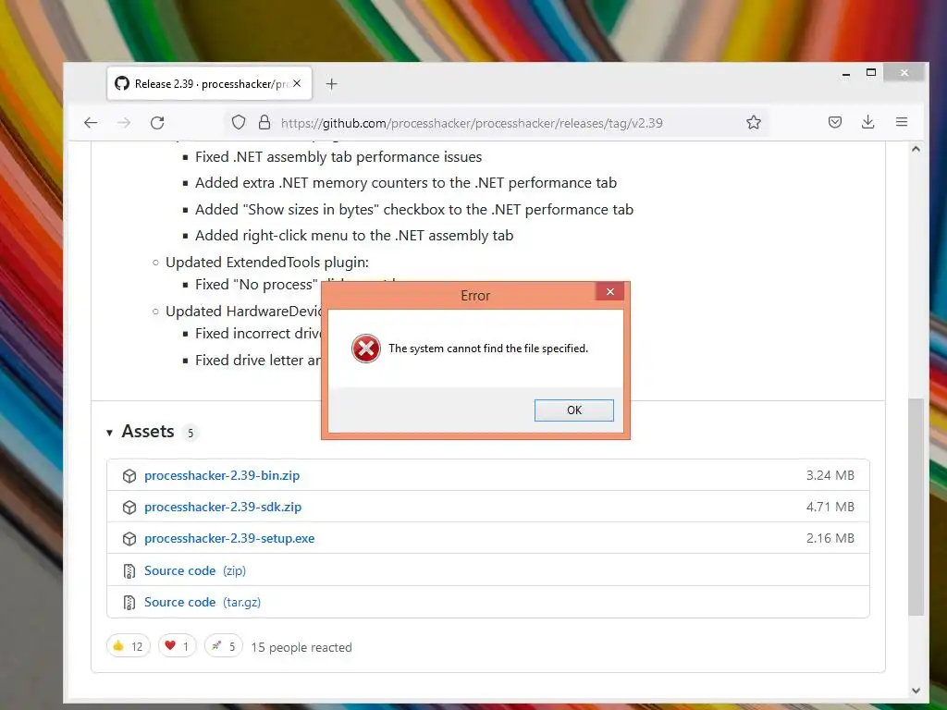Screen dimensions: 947x710
Task: Click 'Updated ExtendedTools plugin:' text
Action: [x=267, y=262]
